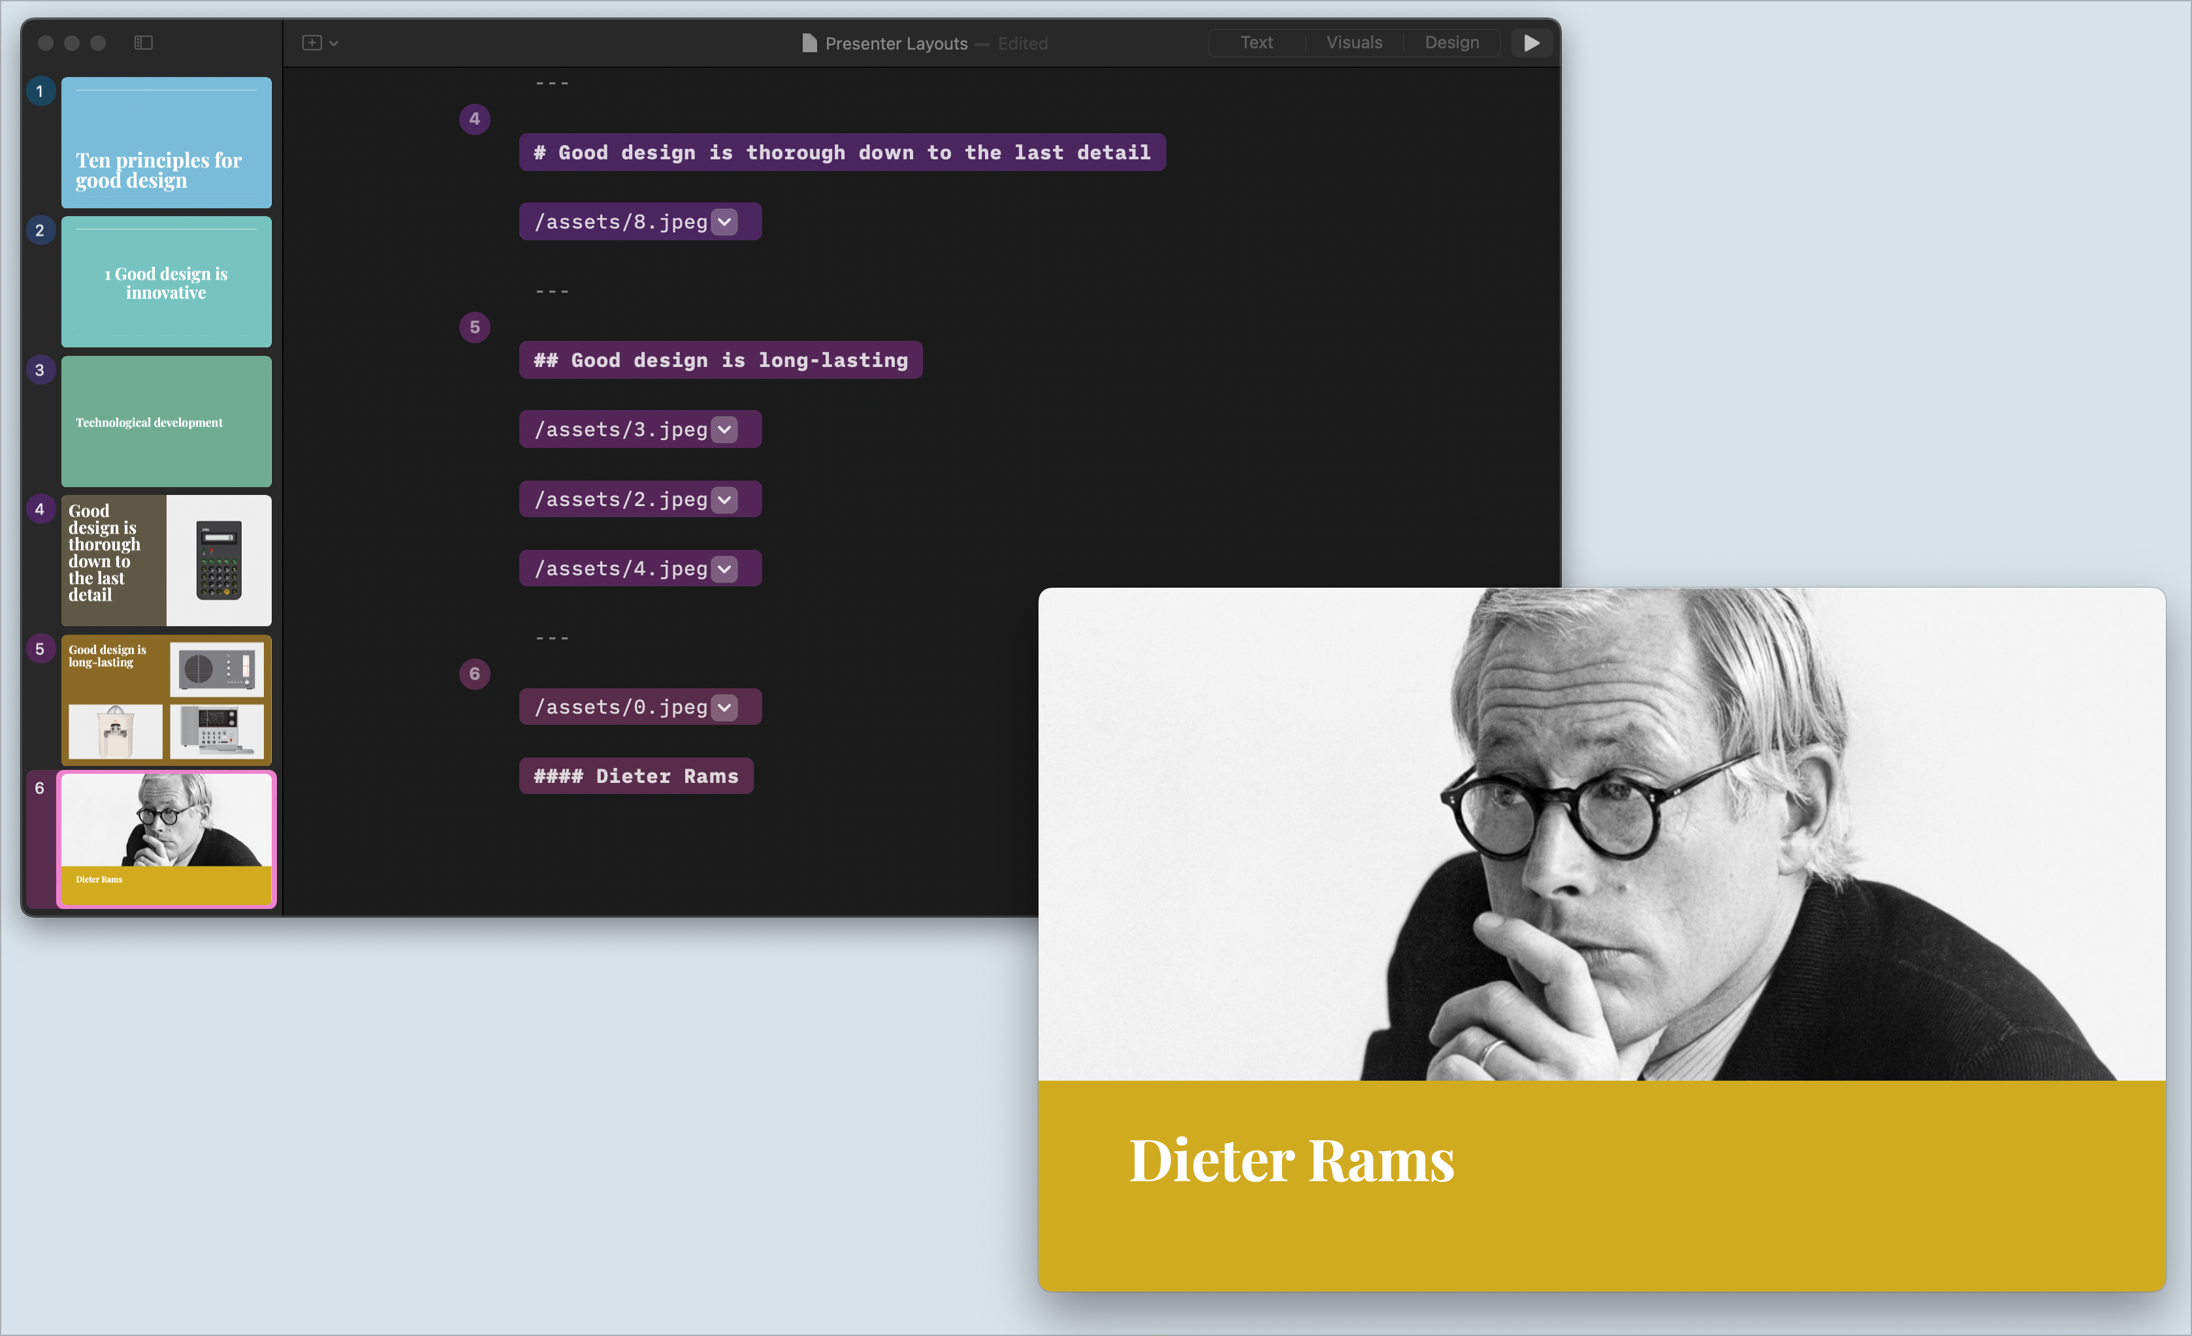Click the slide number 5 badge in editor
The width and height of the screenshot is (2192, 1336).
(474, 326)
